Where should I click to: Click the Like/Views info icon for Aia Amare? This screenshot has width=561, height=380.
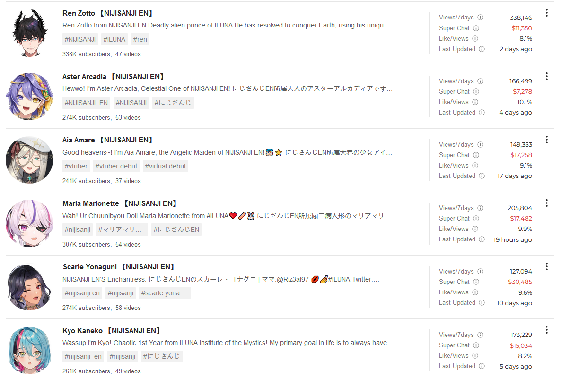point(475,165)
